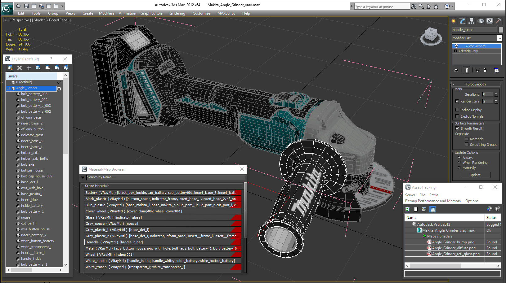The width and height of the screenshot is (506, 283).
Task: Click Create New Layer icon
Action: coord(10,68)
